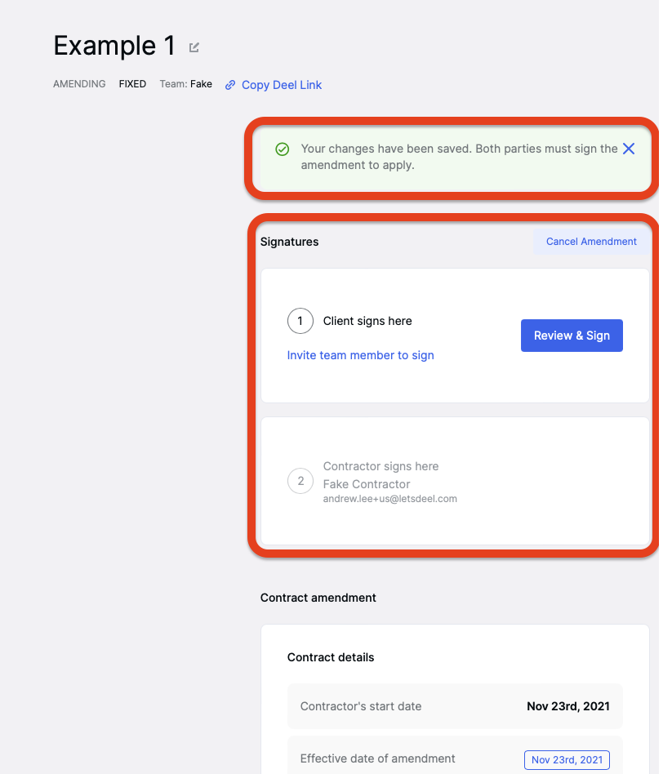Click the edit icon beside Example 1

click(194, 47)
